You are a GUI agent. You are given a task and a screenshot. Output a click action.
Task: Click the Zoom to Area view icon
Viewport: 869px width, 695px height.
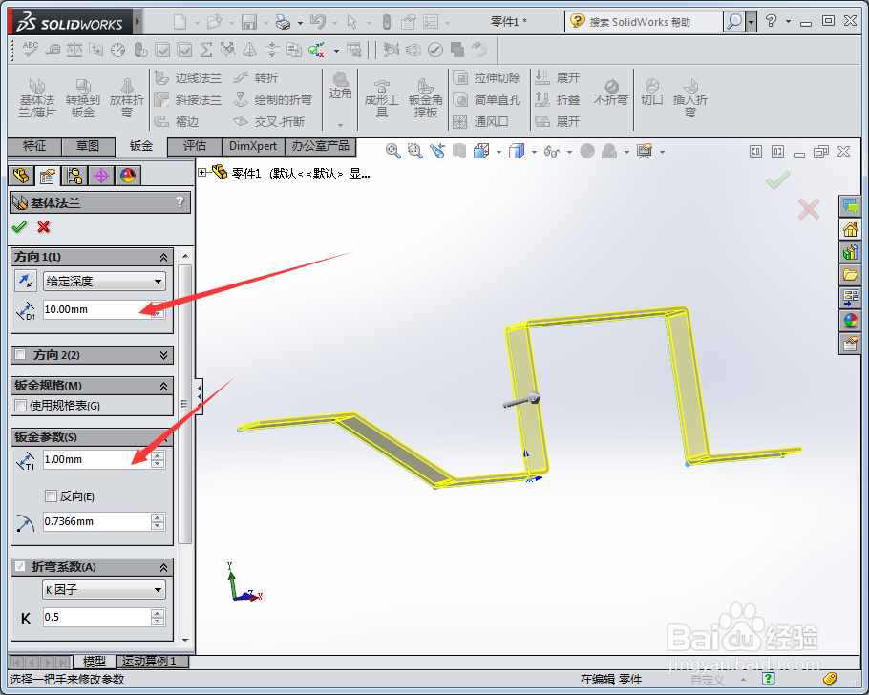414,151
